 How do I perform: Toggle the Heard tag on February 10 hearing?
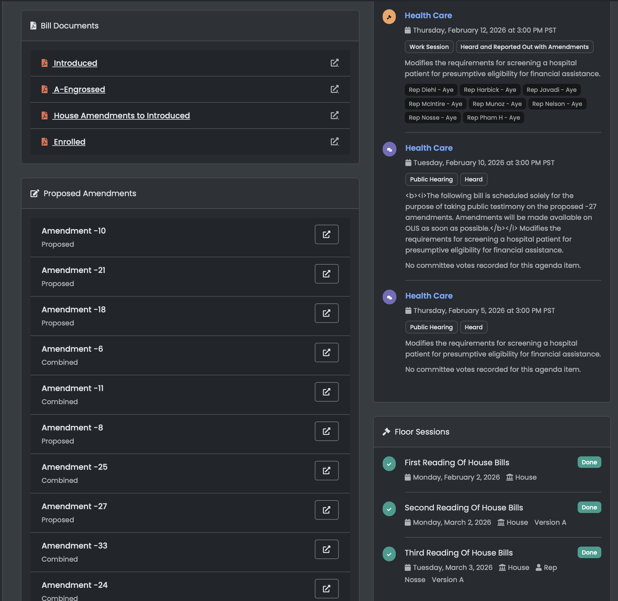tap(474, 179)
